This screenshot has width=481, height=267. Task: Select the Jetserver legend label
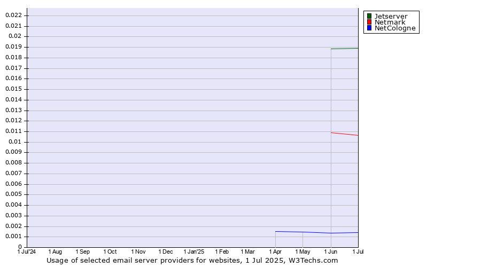(391, 16)
